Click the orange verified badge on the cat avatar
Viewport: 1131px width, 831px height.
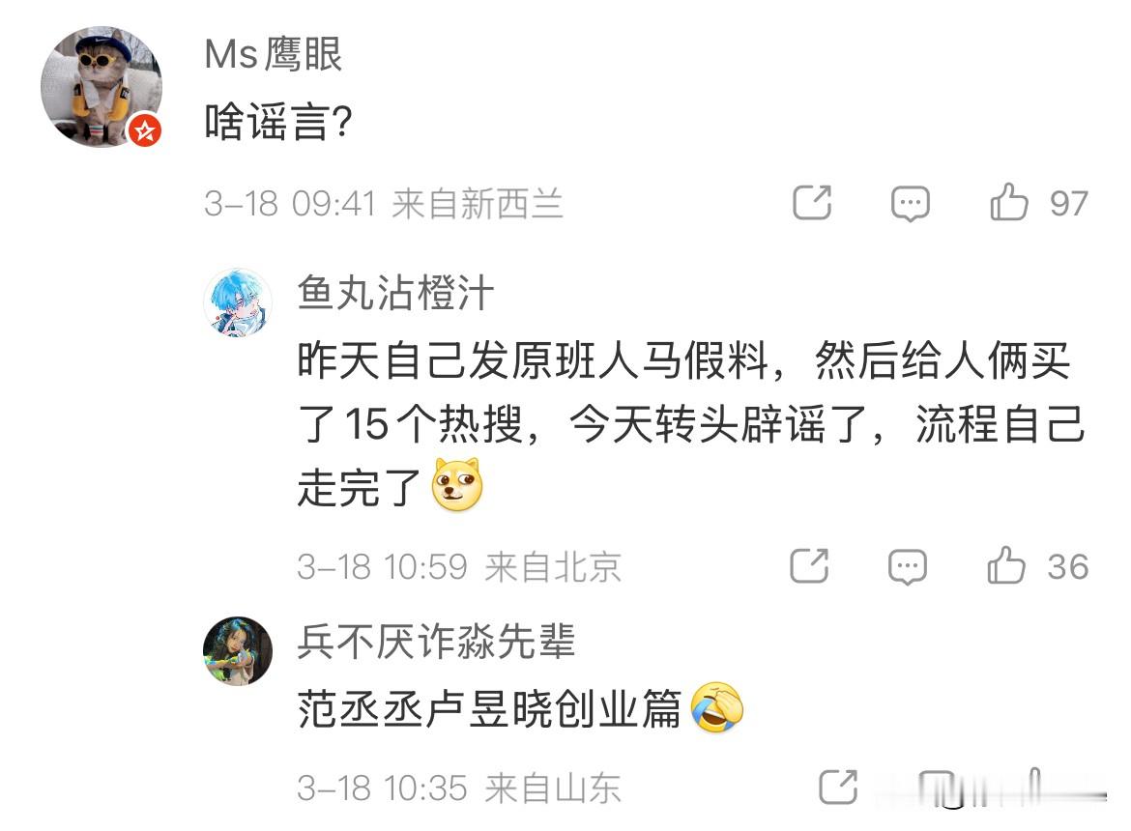145,131
